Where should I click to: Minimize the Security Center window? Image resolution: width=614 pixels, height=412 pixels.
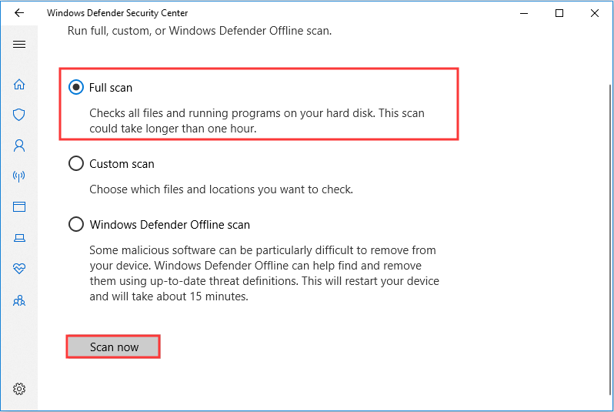point(524,13)
